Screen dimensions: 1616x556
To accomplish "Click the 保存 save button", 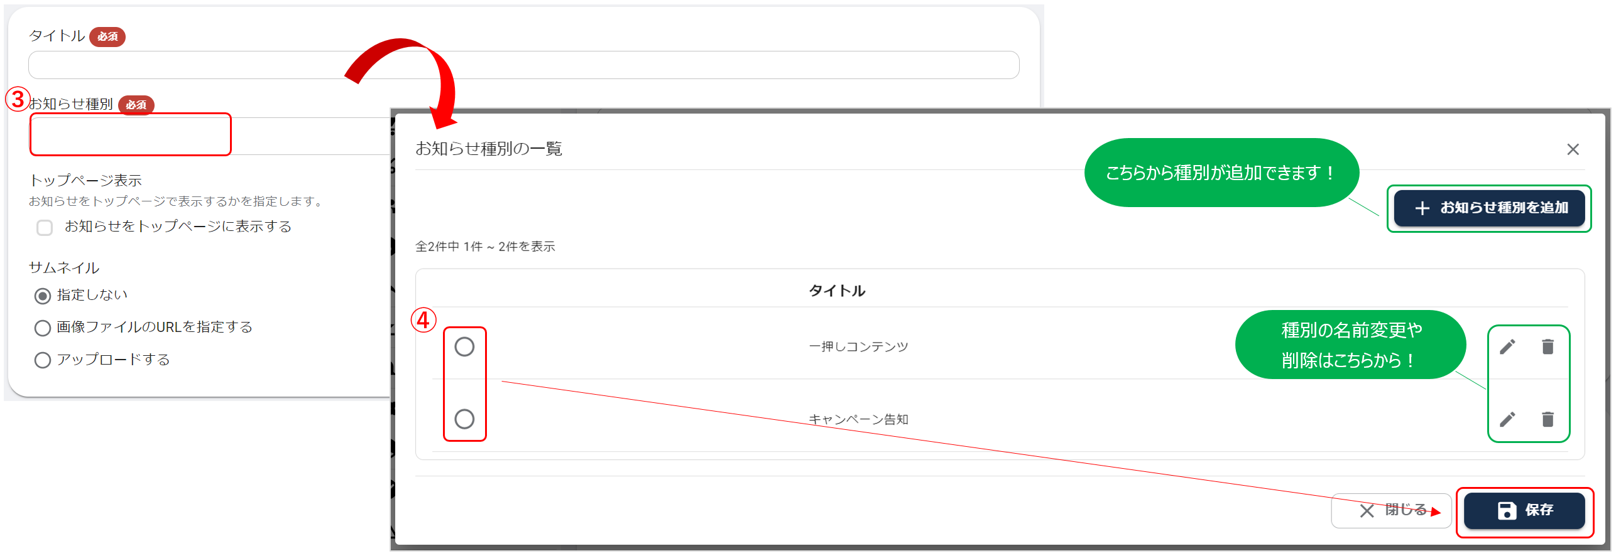I will pos(1524,511).
